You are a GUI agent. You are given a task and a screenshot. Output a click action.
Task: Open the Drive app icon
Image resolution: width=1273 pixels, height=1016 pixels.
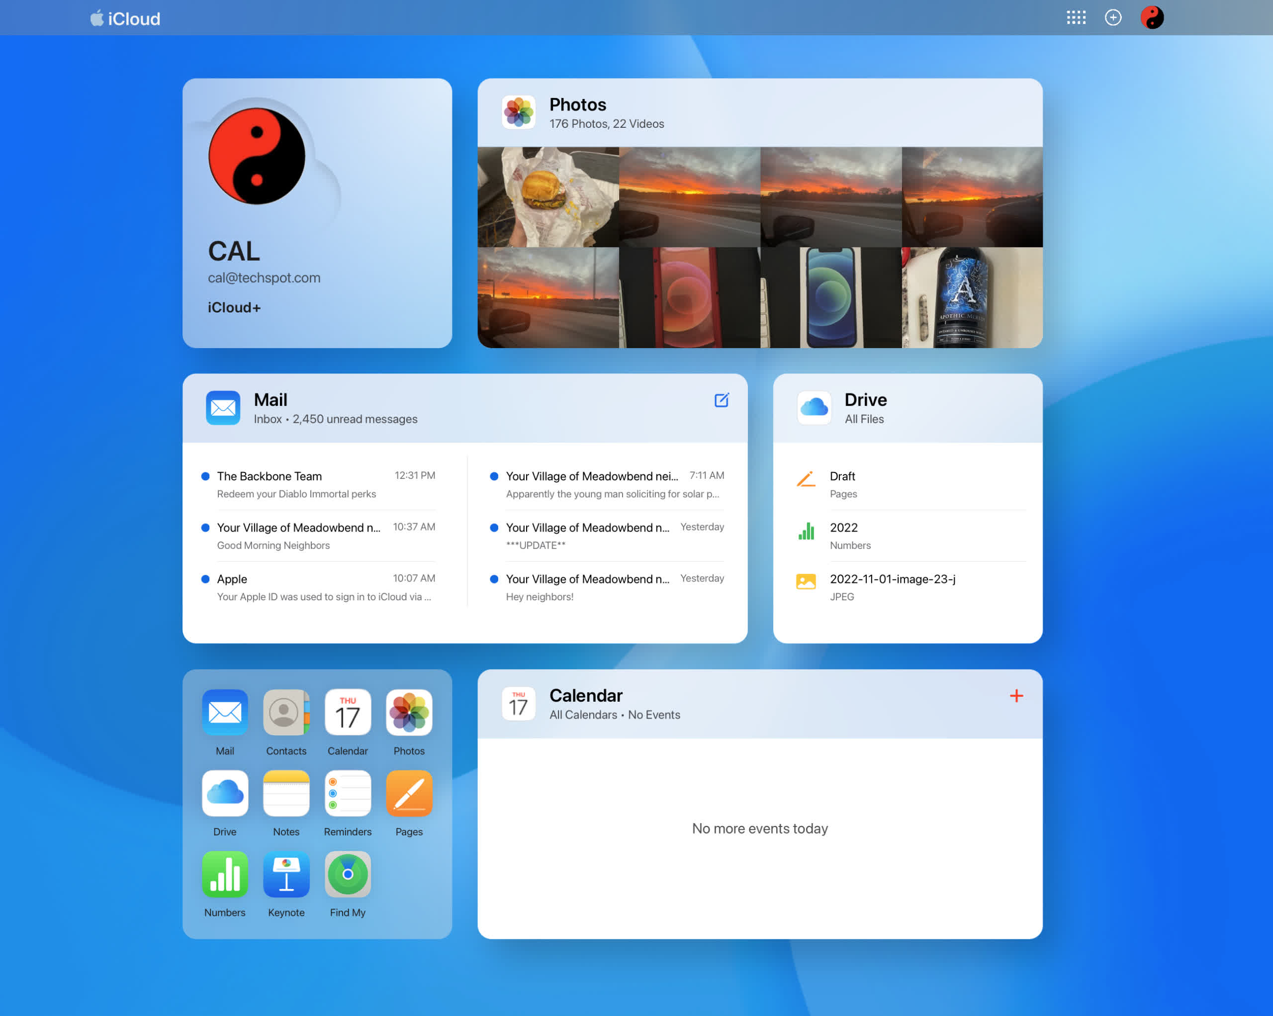pos(225,794)
